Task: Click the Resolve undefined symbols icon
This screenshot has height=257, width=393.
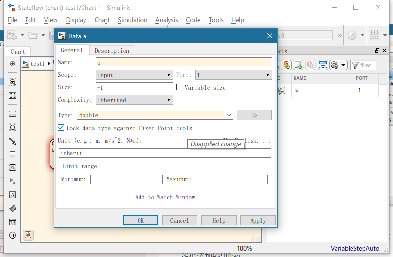Action: [x=310, y=65]
